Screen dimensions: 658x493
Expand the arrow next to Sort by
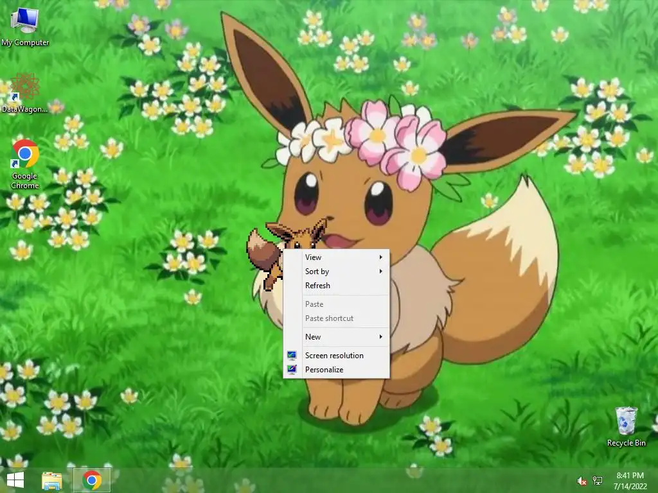tap(380, 272)
